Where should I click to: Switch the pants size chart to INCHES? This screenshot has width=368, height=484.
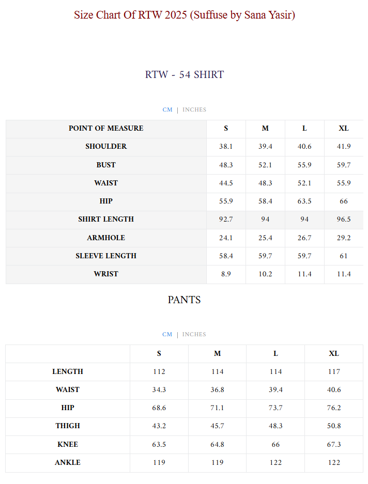click(x=194, y=335)
